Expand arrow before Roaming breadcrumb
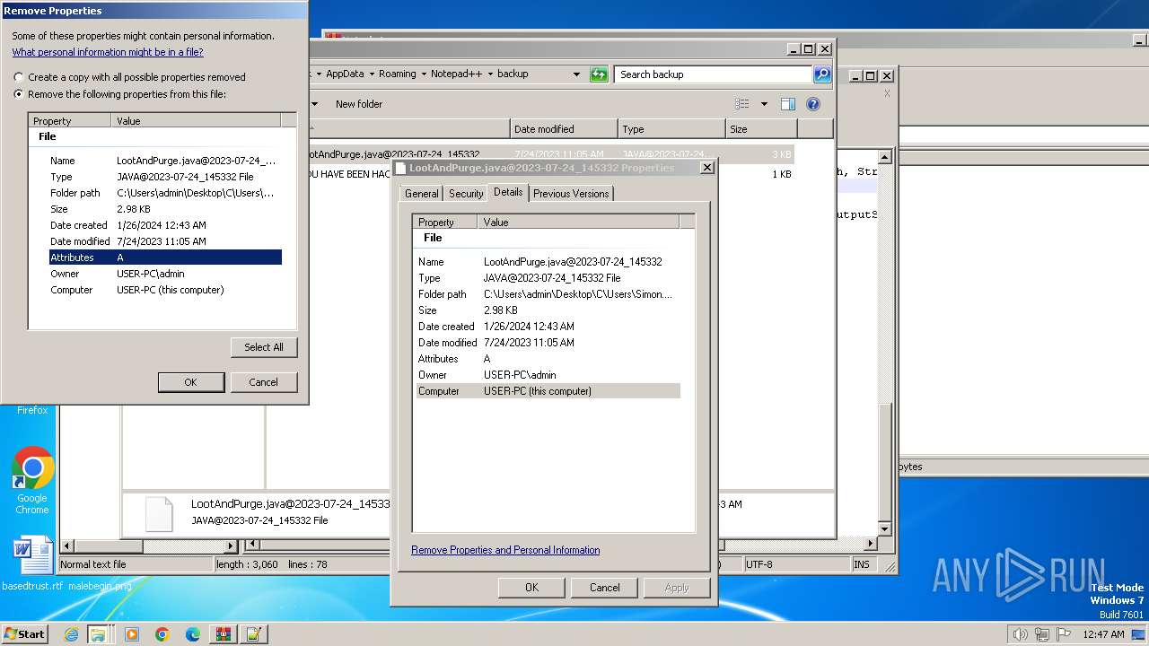Image resolution: width=1149 pixels, height=646 pixels. pyautogui.click(x=372, y=74)
